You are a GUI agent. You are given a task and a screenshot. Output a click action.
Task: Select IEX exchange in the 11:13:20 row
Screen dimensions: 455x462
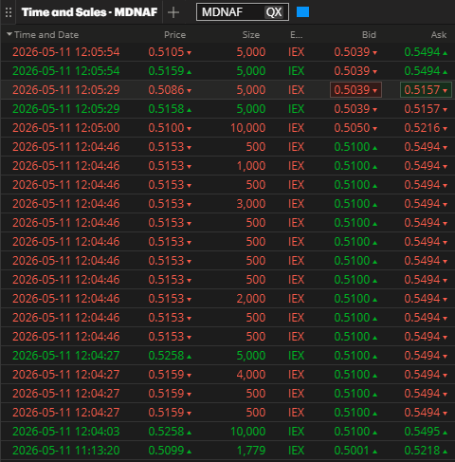[x=296, y=451]
